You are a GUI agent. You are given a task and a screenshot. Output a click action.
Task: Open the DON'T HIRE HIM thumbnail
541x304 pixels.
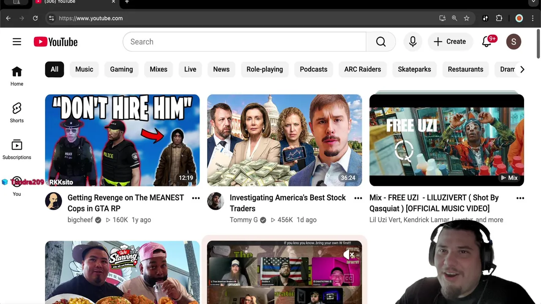coord(122,140)
